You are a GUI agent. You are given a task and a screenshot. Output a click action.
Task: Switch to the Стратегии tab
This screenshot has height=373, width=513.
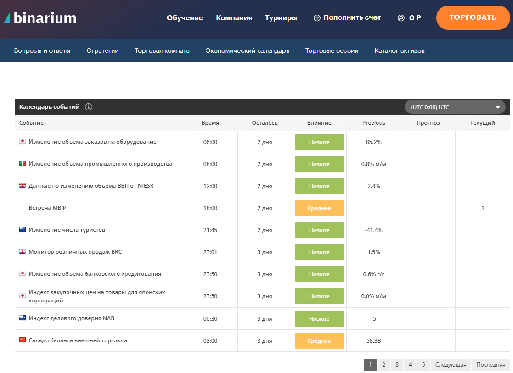102,51
